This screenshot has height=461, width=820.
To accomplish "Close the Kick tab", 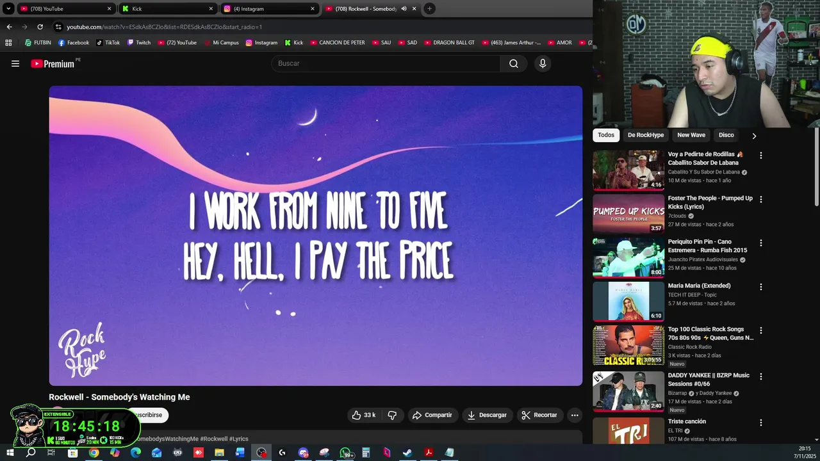I will point(211,9).
